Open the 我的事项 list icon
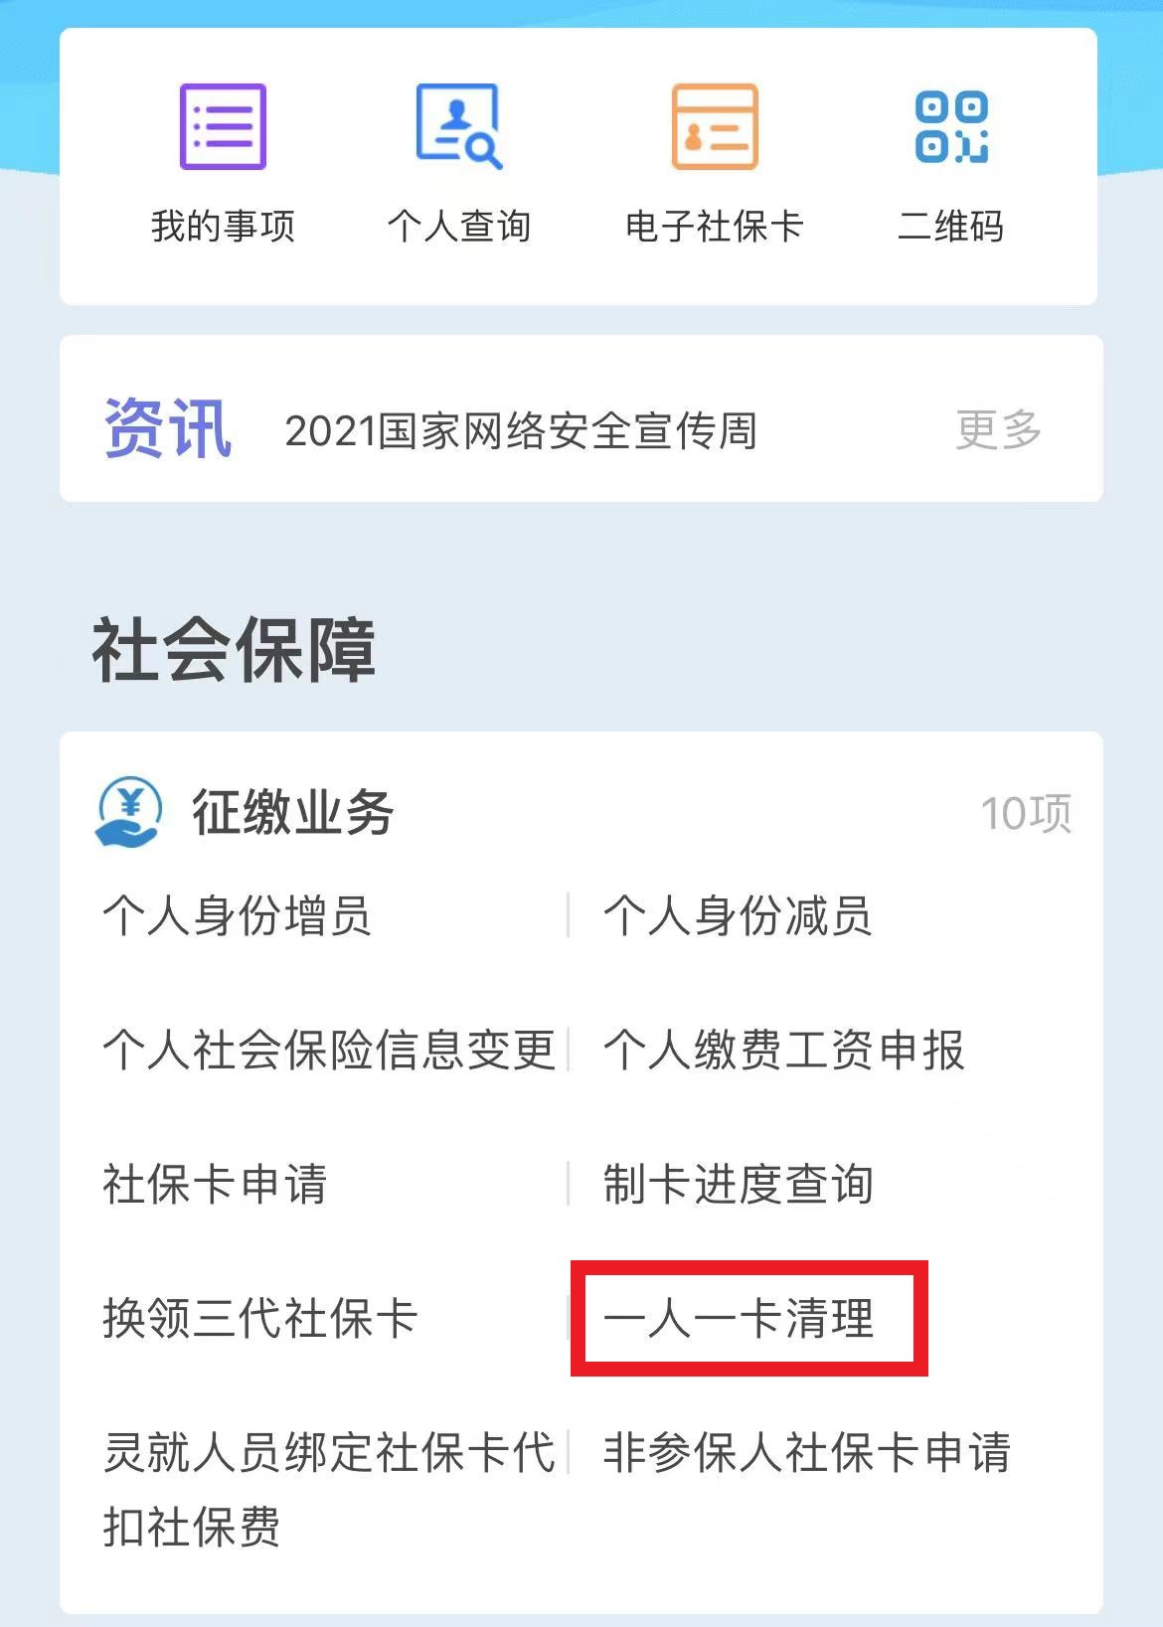1163x1627 pixels. click(223, 126)
